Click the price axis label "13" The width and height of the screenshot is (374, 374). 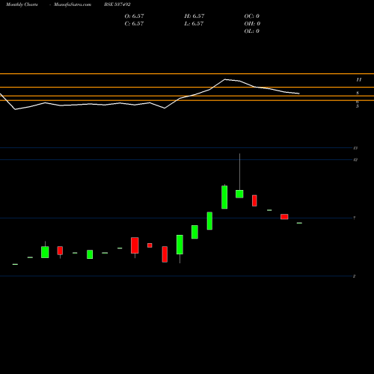pos(355,148)
